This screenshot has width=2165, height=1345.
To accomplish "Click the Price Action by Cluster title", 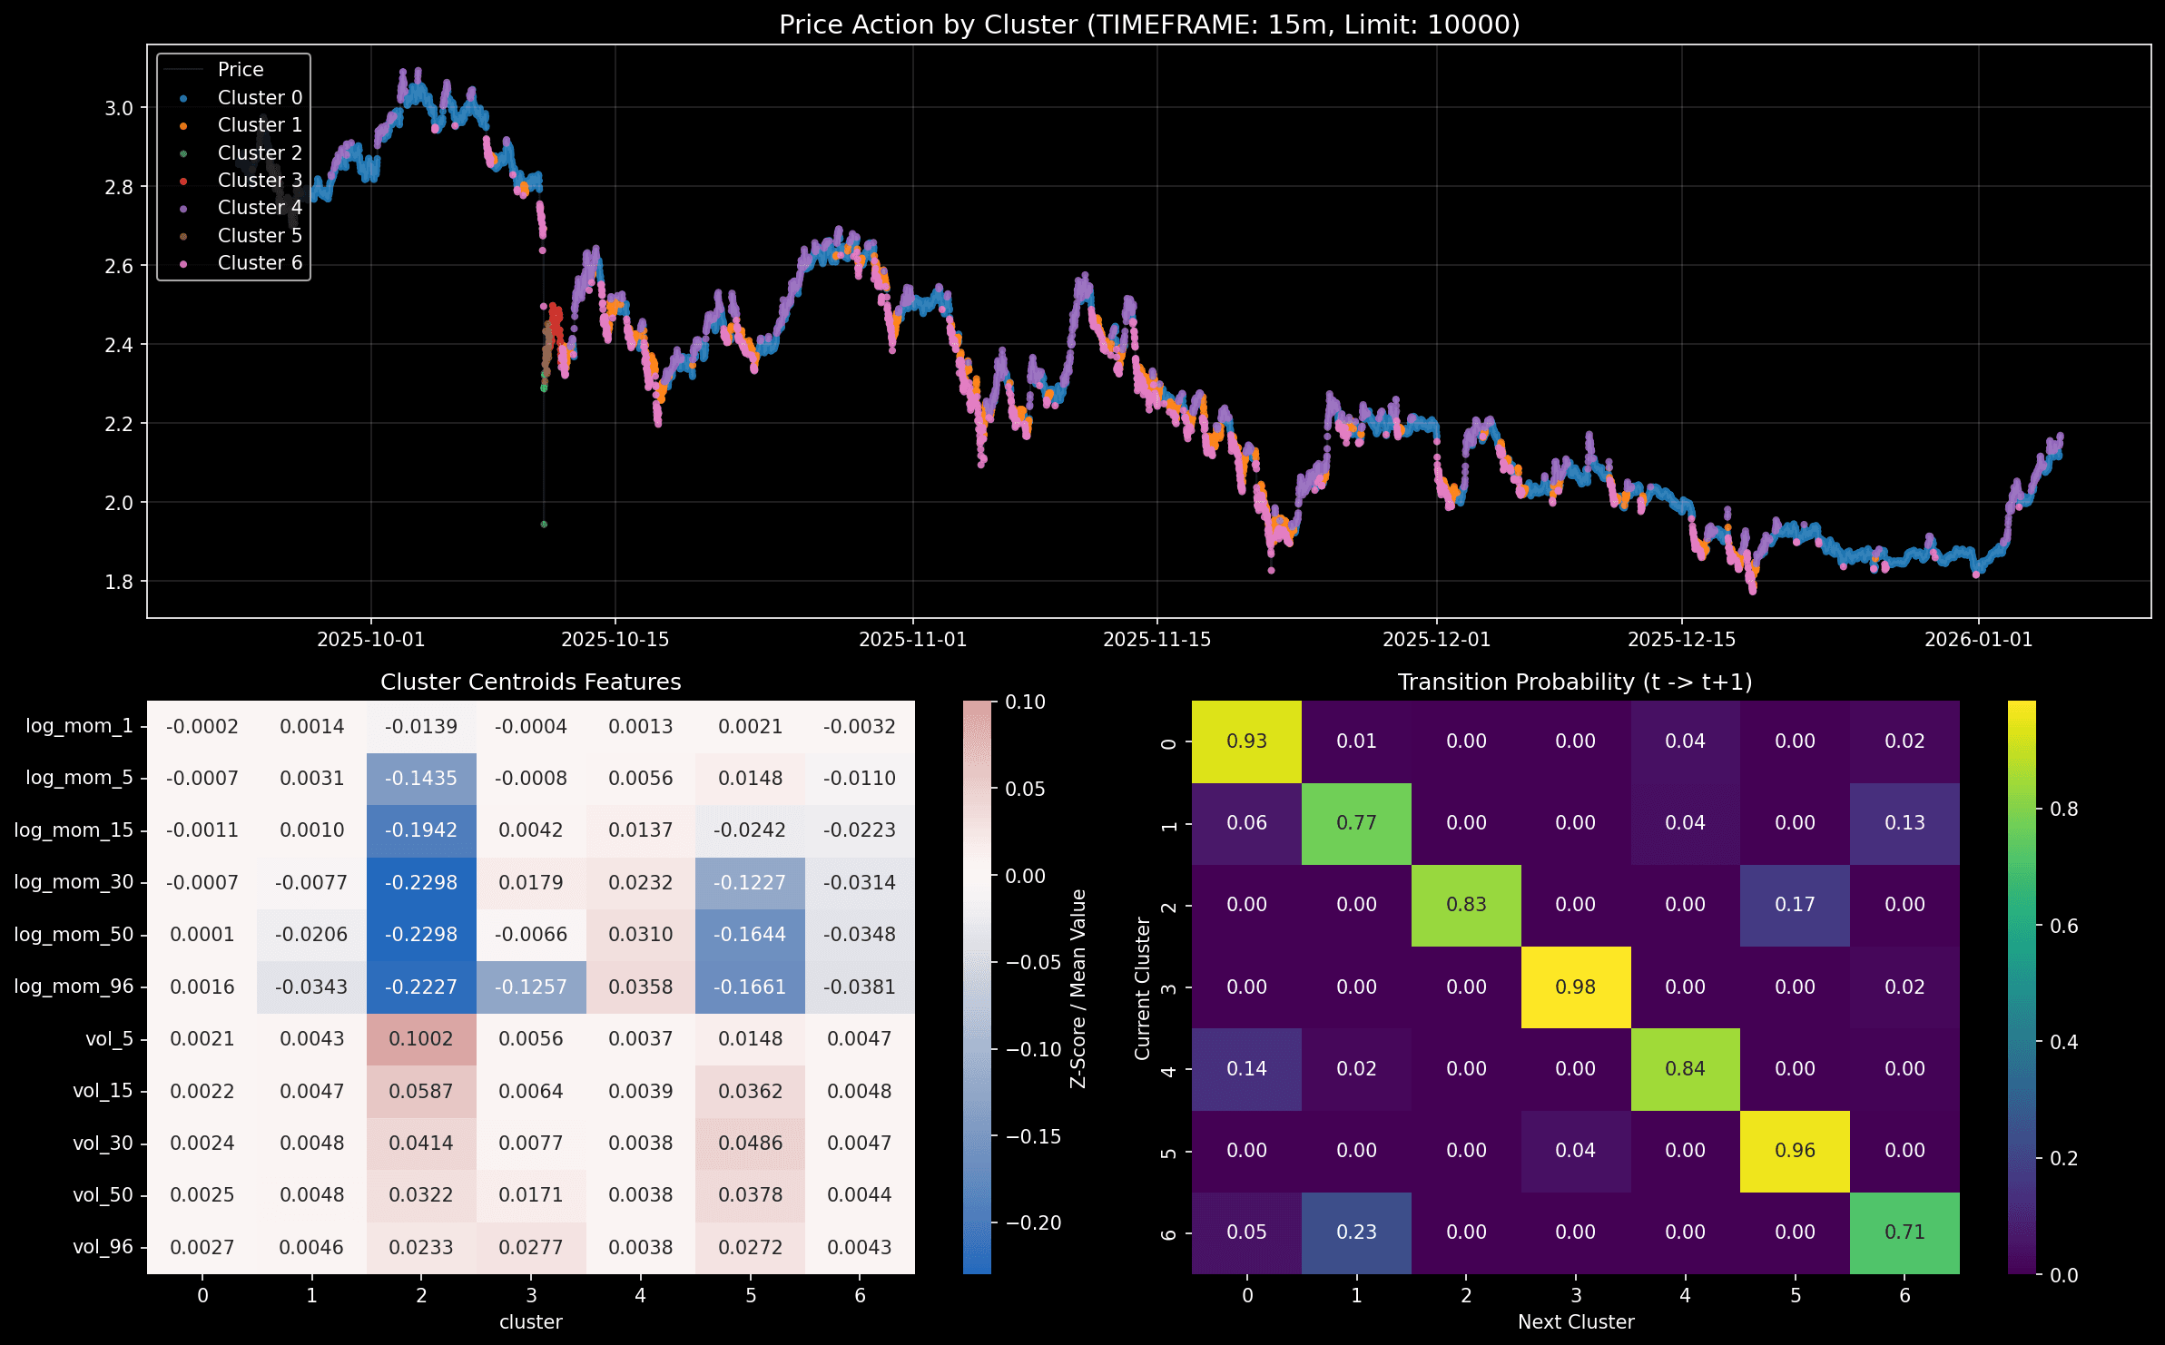I will 1148,25.
